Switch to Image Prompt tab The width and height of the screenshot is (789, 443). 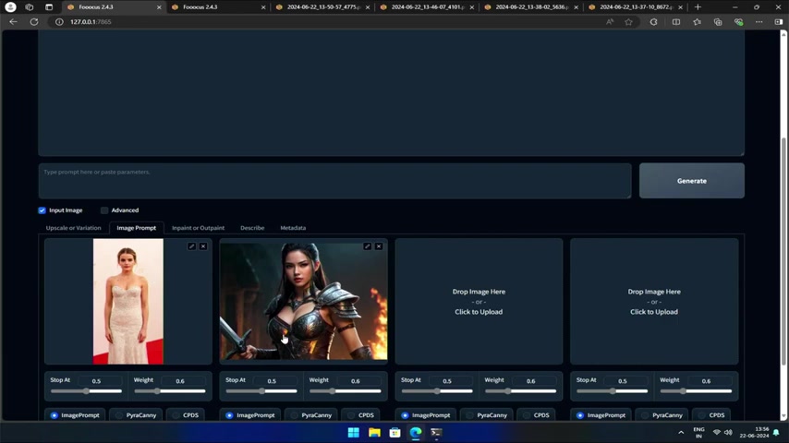coord(137,228)
